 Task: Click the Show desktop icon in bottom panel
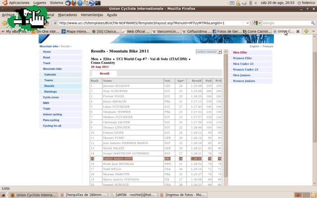click(x=3, y=195)
